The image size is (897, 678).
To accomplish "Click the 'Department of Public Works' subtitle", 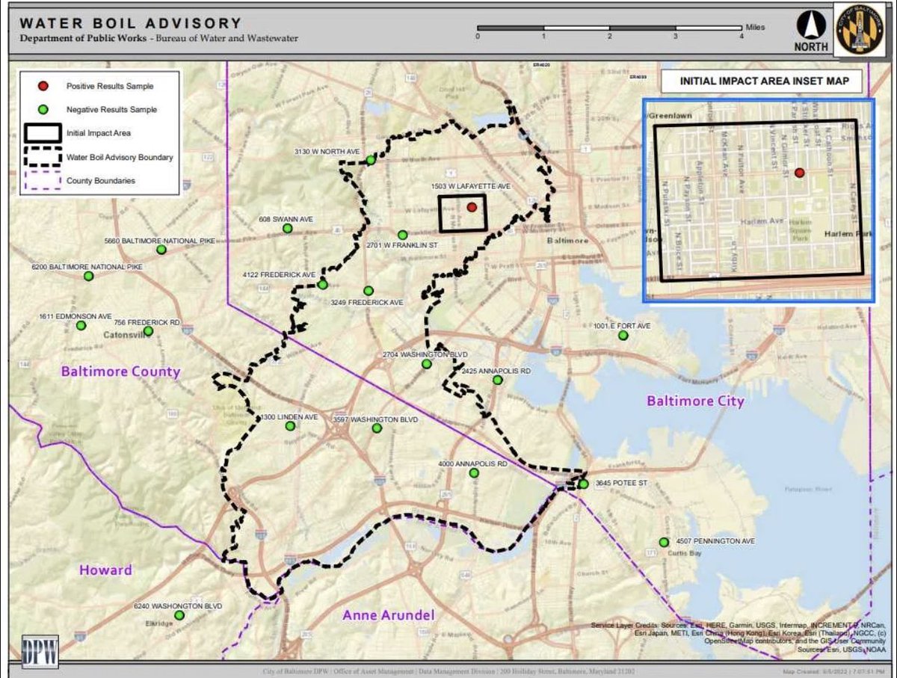I will pos(81,38).
